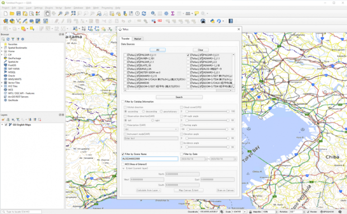
Task: Click the Type to locate search box
Action: pyautogui.click(x=21, y=212)
